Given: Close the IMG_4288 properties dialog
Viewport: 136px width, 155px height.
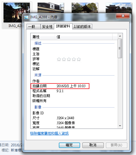Looking at the screenshot, I should (123, 16).
